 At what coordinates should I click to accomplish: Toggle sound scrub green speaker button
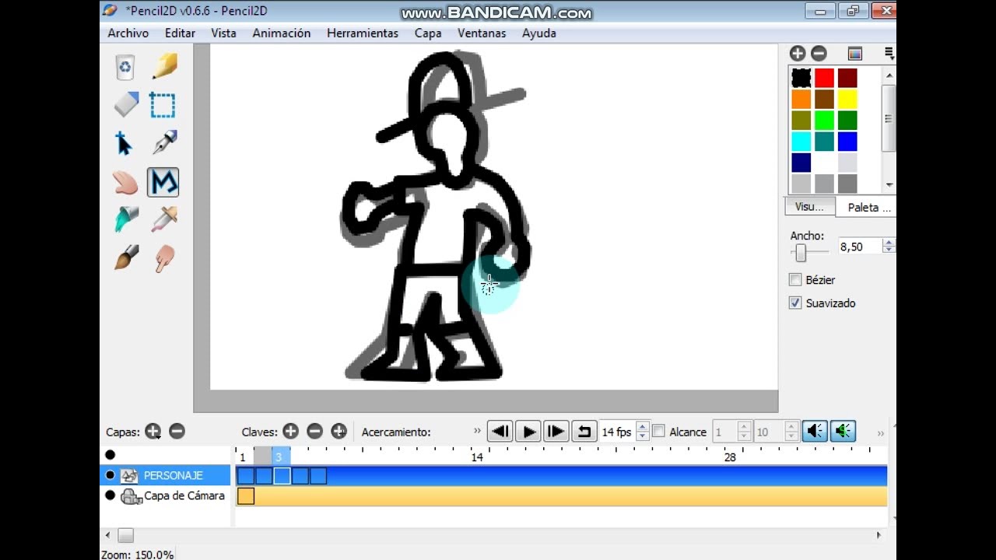click(x=843, y=431)
